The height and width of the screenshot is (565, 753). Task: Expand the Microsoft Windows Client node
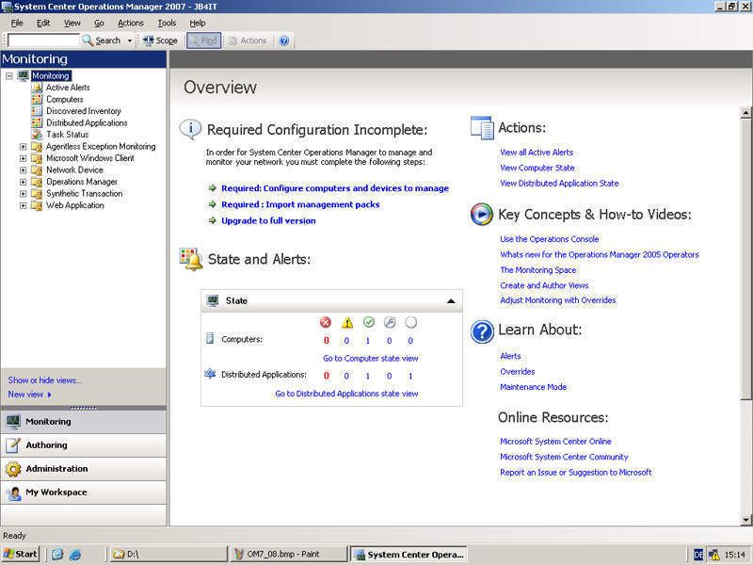pyautogui.click(x=23, y=158)
